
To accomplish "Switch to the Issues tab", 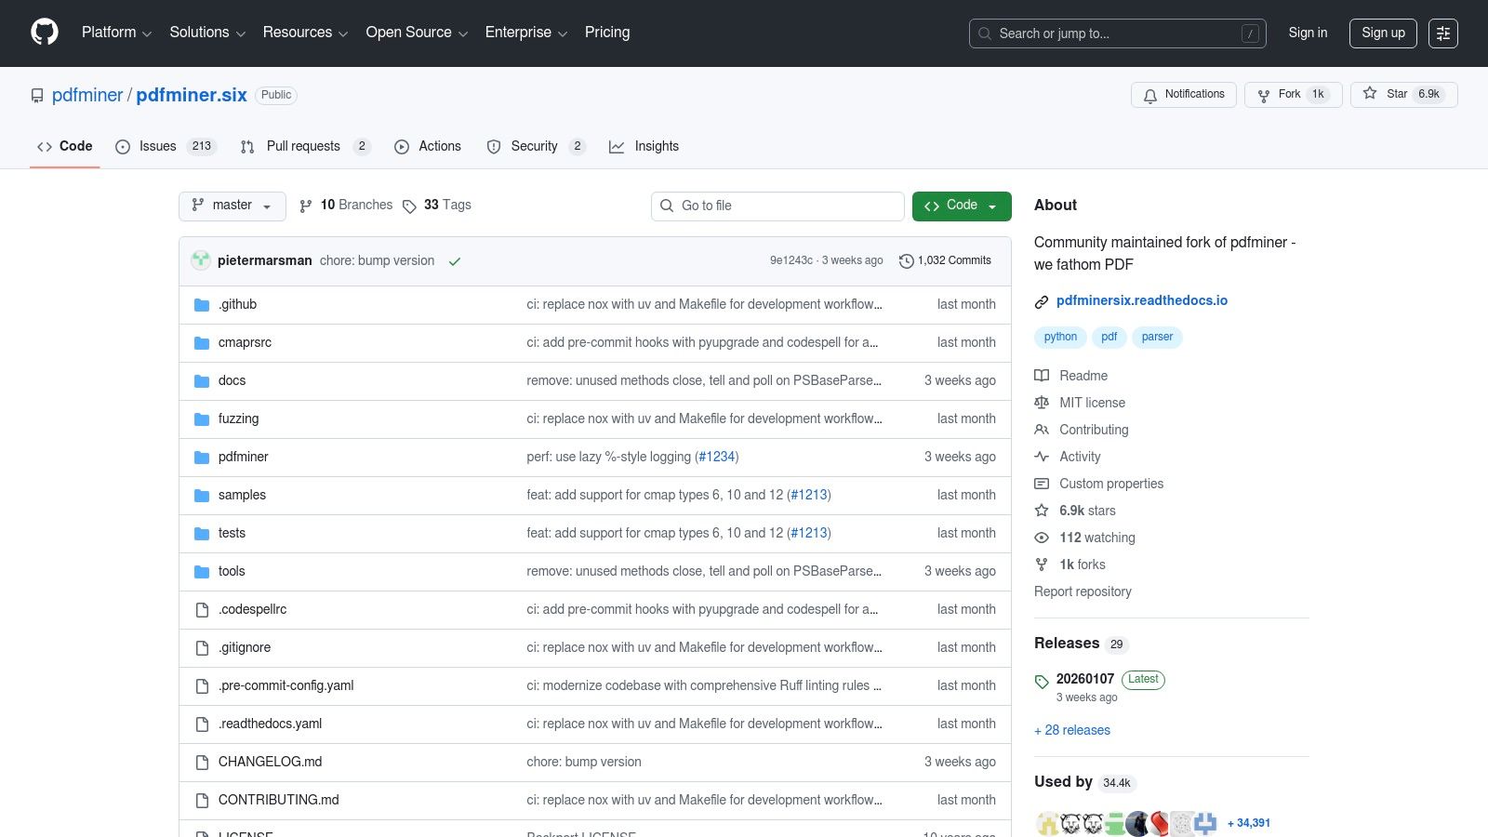I will coord(156,146).
